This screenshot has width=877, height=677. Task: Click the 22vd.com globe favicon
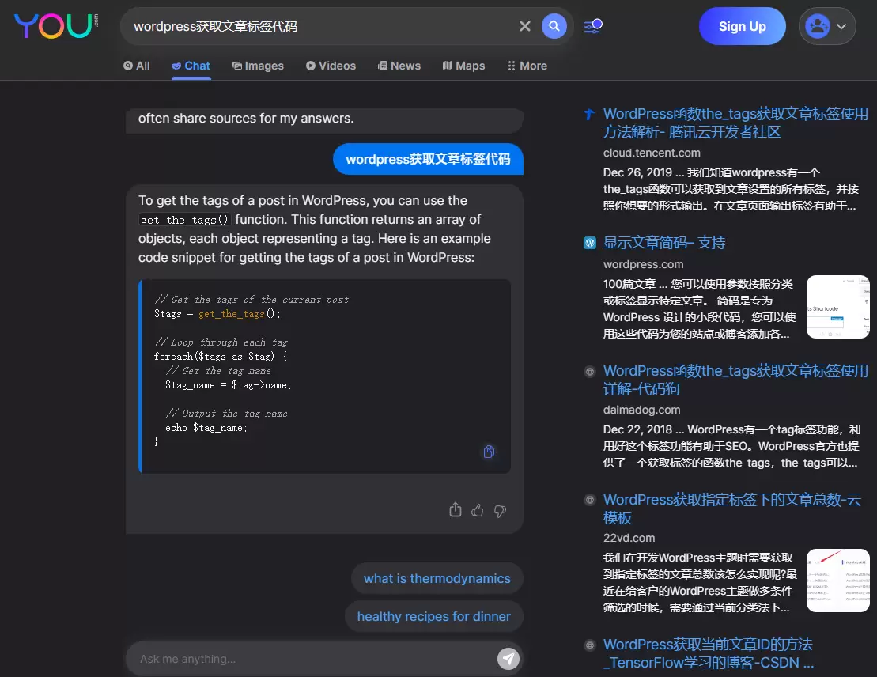pyautogui.click(x=589, y=500)
